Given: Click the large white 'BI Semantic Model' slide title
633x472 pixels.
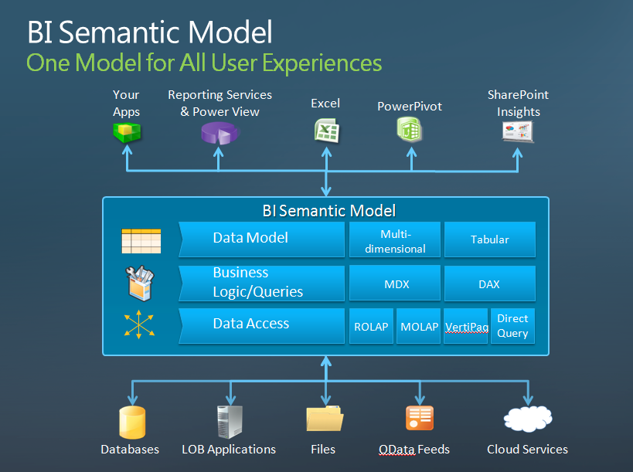Looking at the screenshot, I should click(150, 32).
